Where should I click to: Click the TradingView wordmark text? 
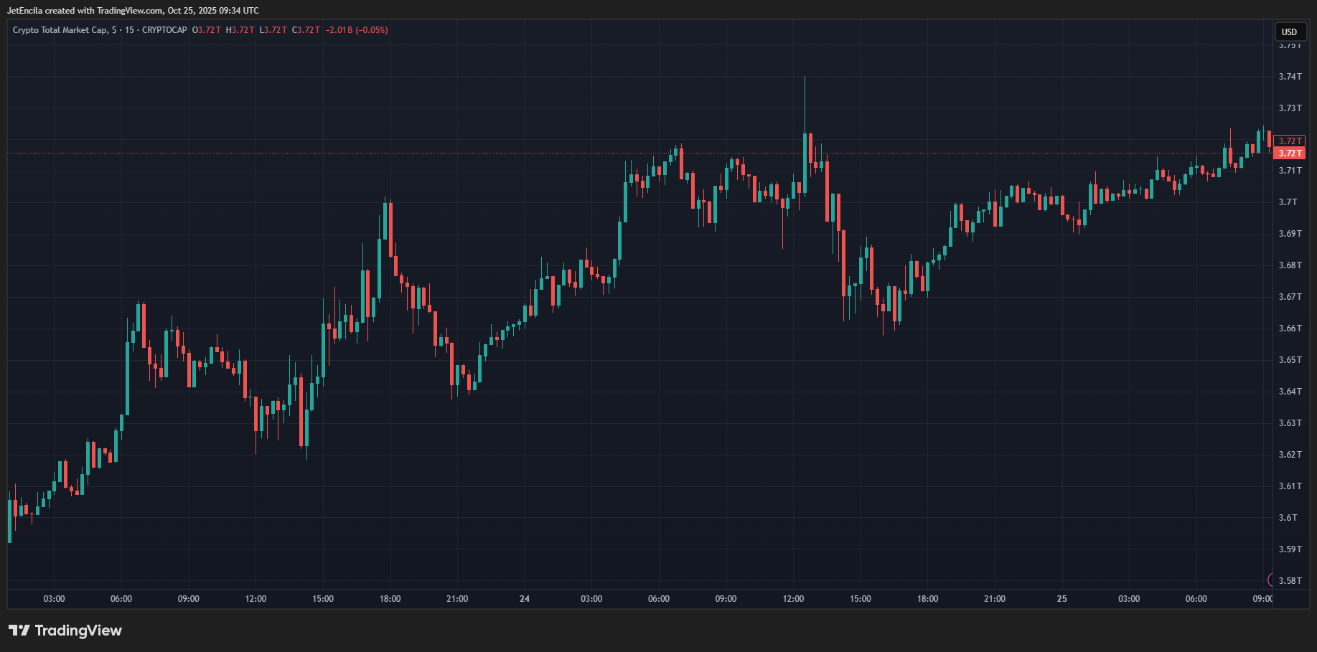[78, 630]
